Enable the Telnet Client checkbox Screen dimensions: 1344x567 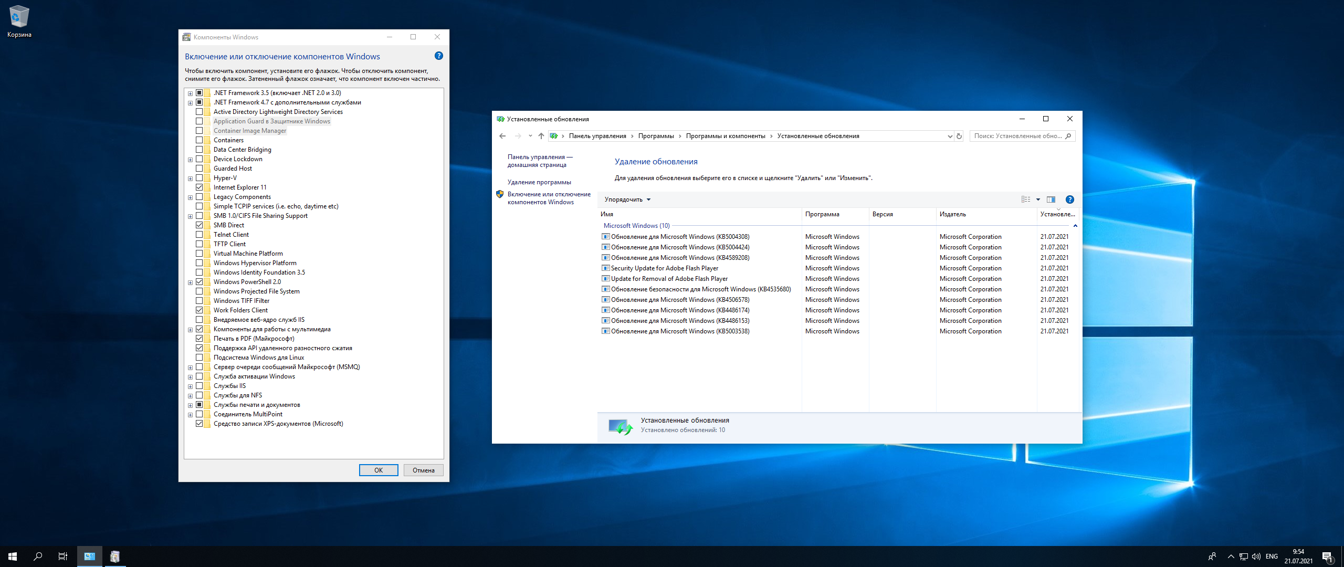point(199,235)
